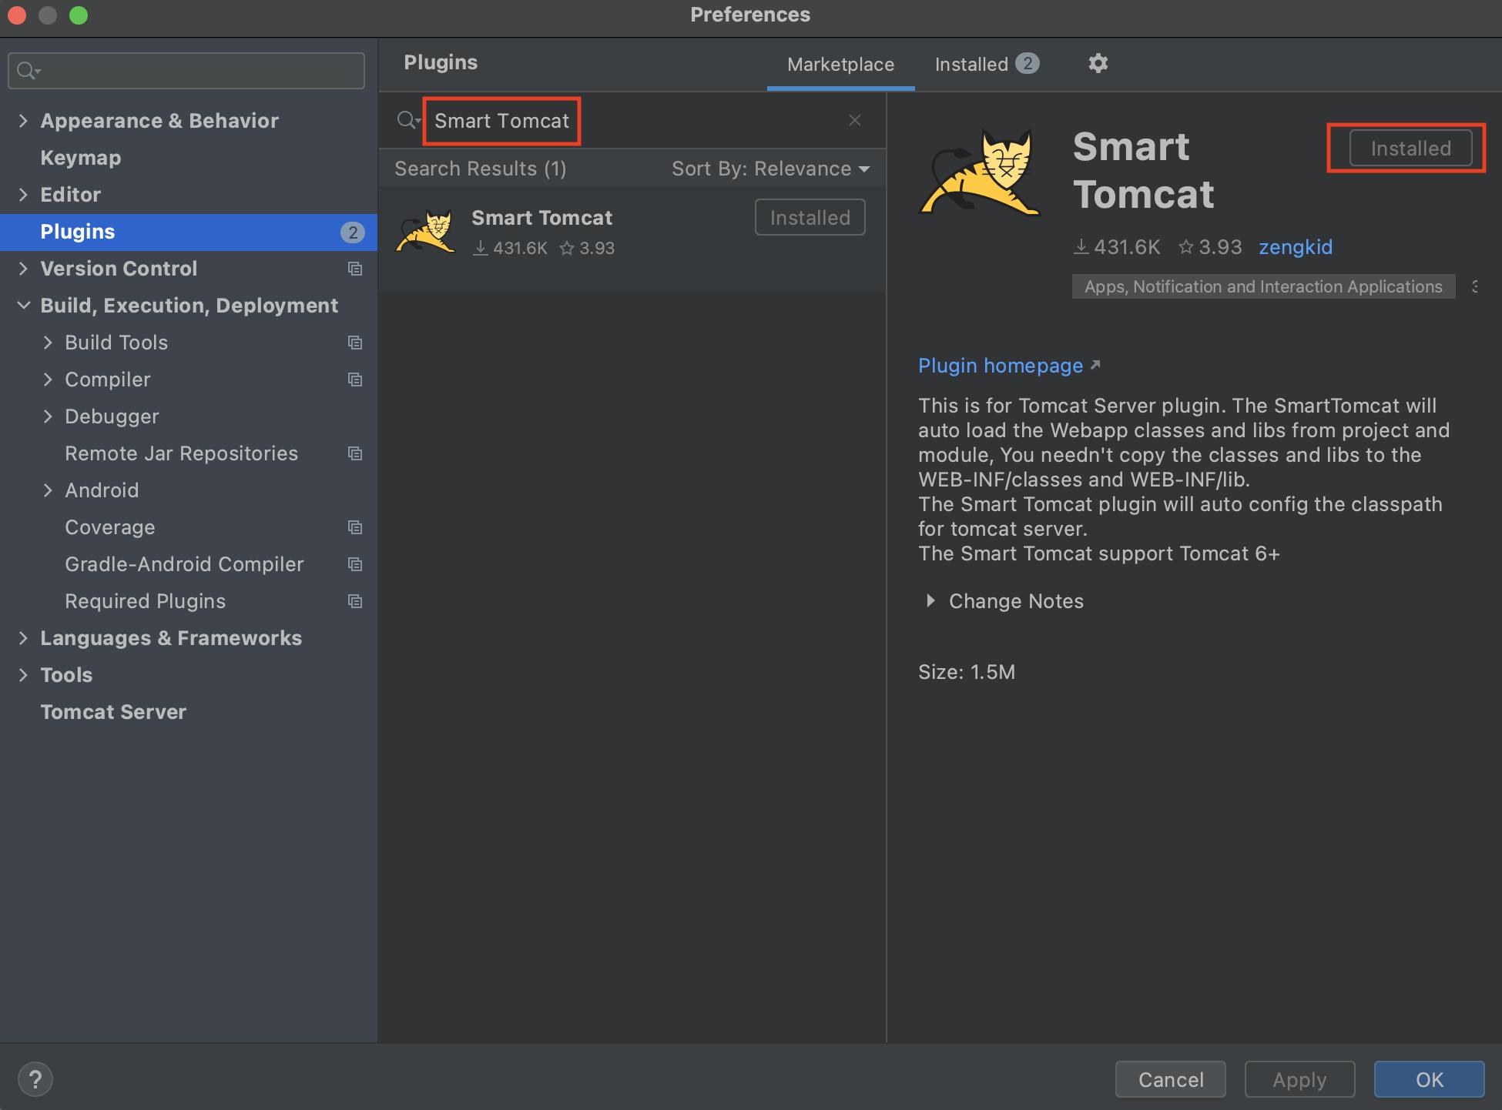The height and width of the screenshot is (1110, 1502).
Task: Open the zengkid vendor link
Action: point(1296,247)
